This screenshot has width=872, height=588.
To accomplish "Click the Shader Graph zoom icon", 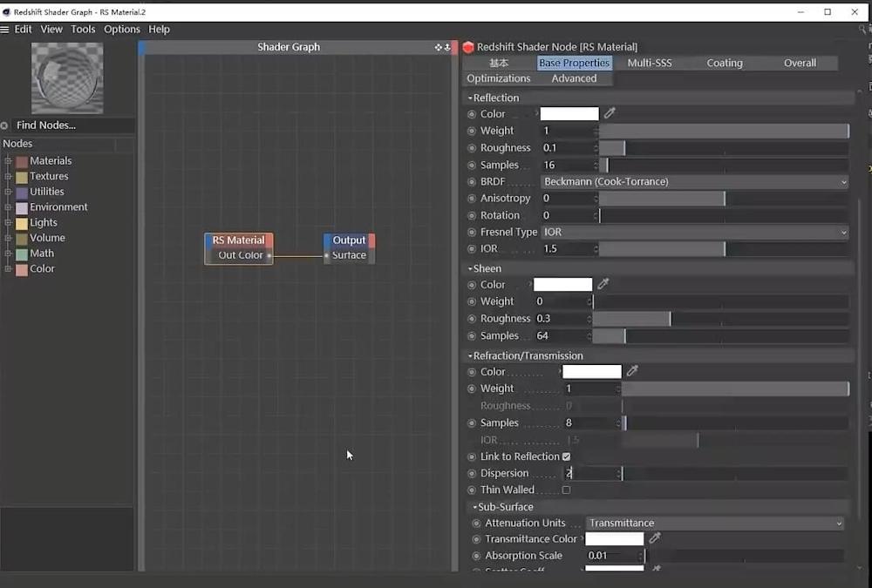I will pyautogui.click(x=447, y=47).
